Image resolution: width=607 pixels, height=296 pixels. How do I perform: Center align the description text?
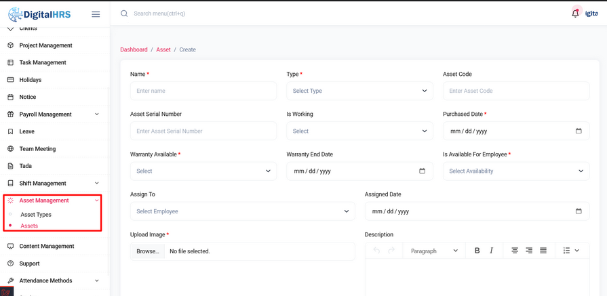[x=515, y=251]
